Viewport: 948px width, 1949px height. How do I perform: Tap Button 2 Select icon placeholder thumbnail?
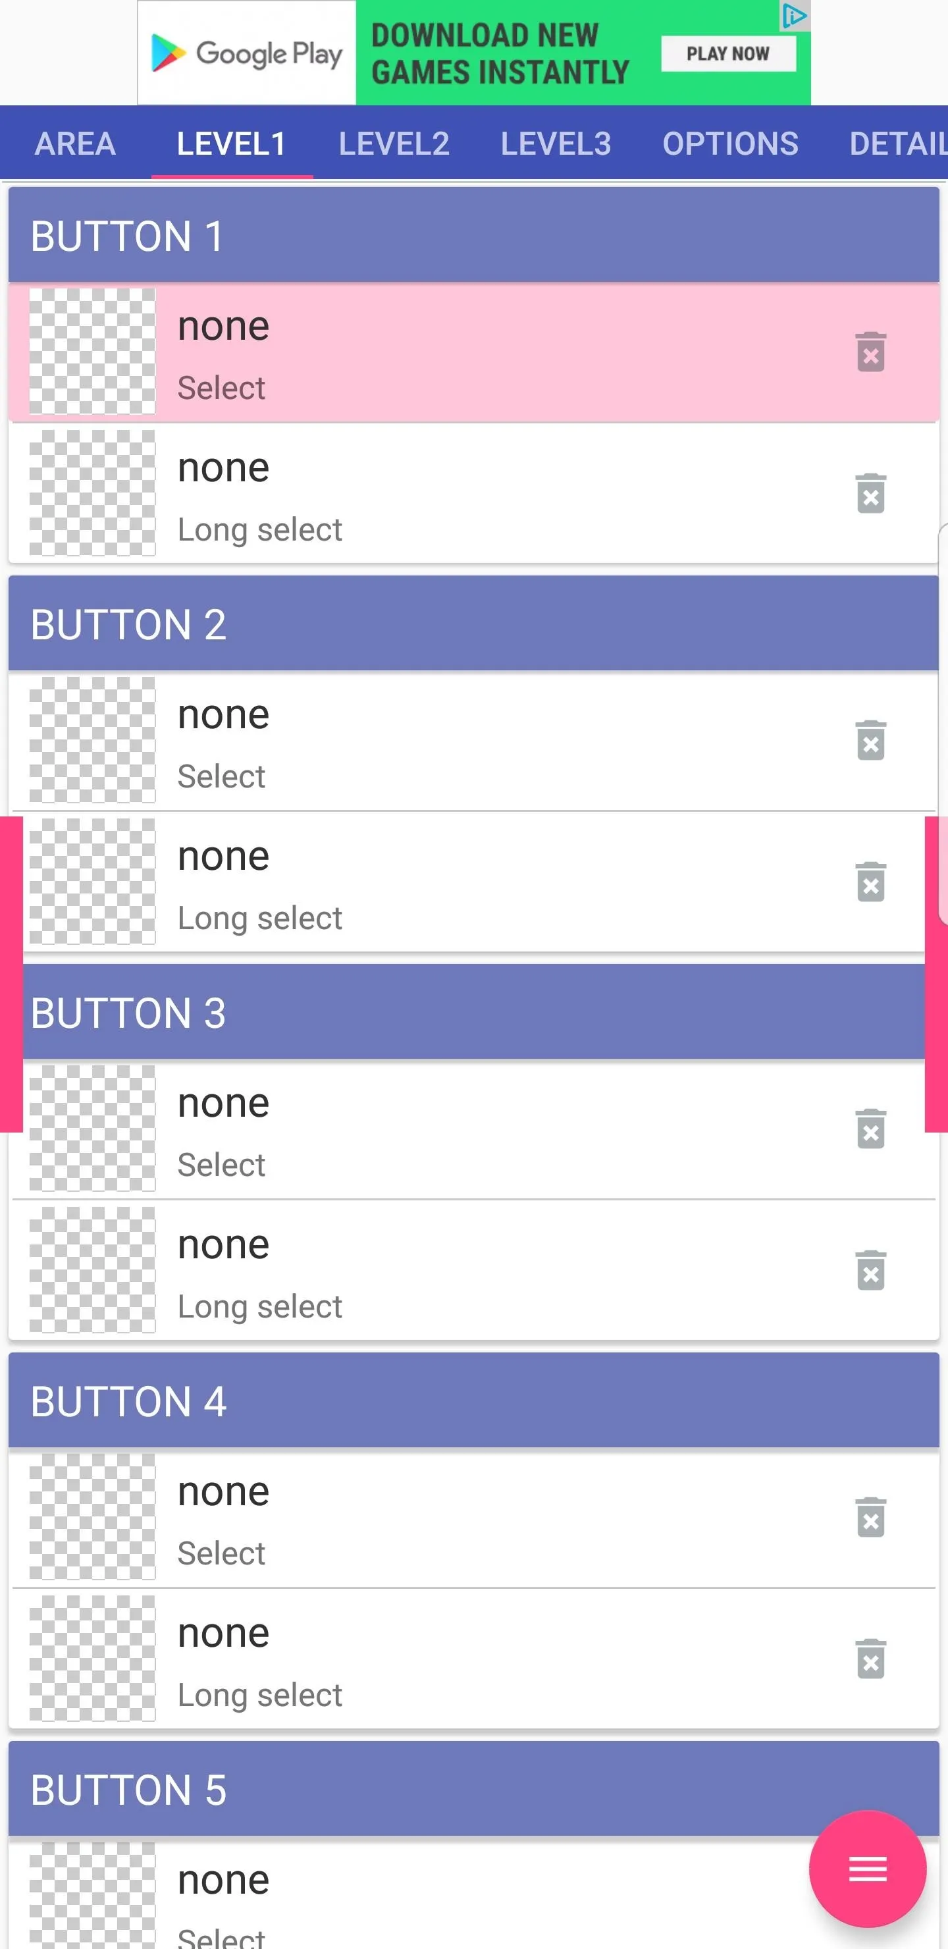92,739
